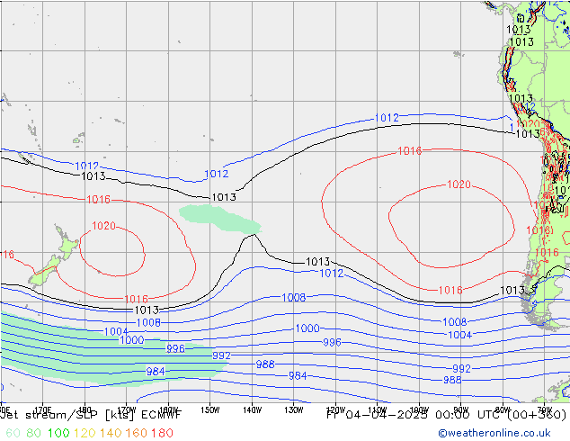Click the blue 988 label near 140W
570x441 pixels.
click(x=265, y=364)
